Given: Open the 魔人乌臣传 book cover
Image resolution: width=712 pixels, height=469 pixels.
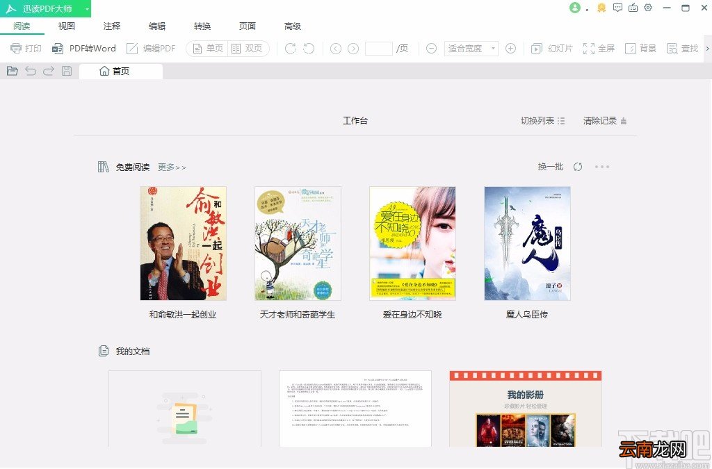Looking at the screenshot, I should pos(527,243).
